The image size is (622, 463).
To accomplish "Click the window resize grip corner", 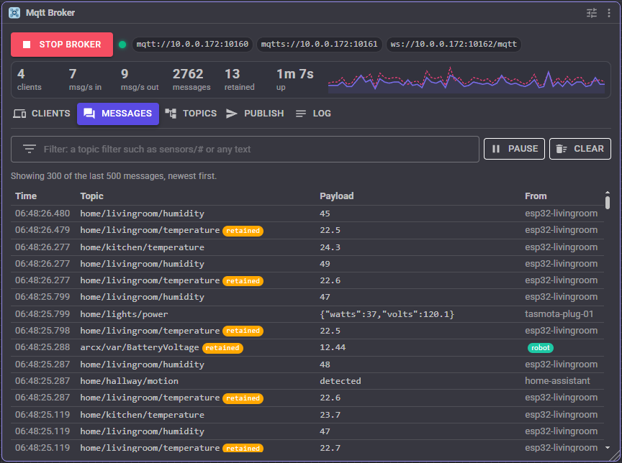I will (616, 456).
